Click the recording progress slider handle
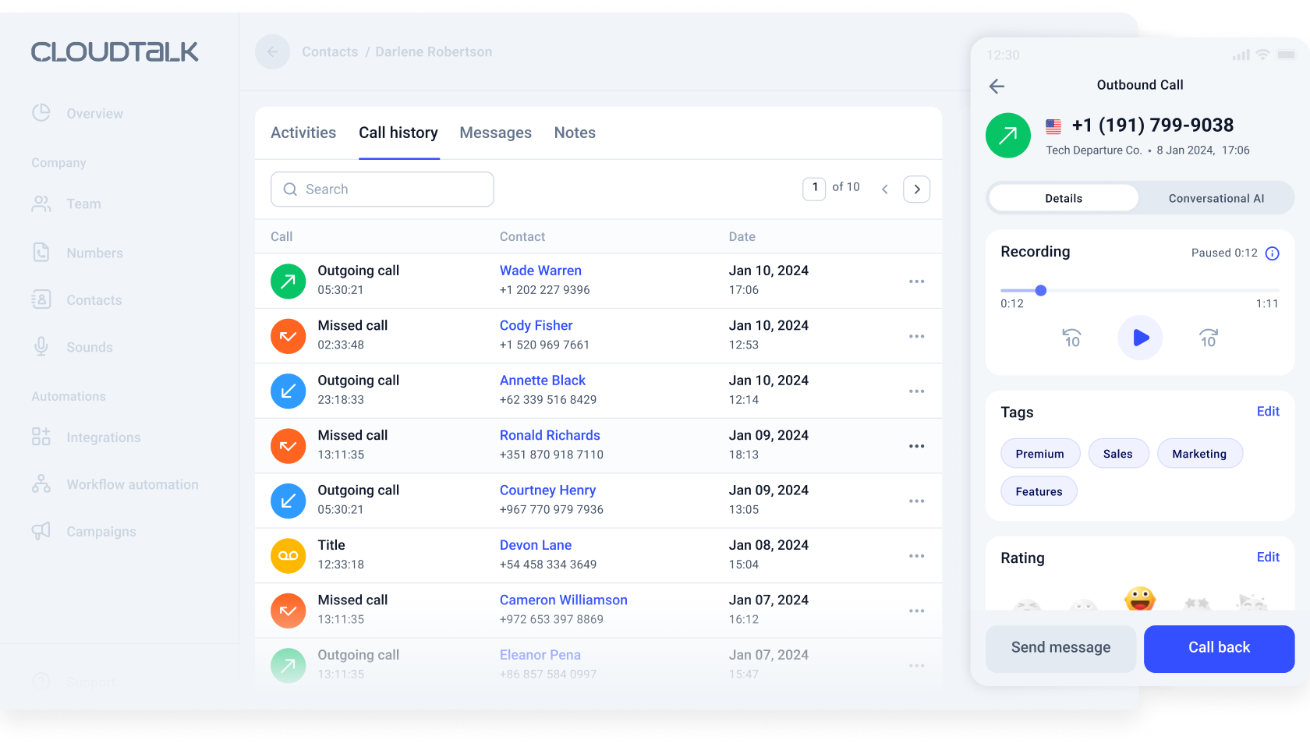This screenshot has height=747, width=1310. tap(1040, 291)
